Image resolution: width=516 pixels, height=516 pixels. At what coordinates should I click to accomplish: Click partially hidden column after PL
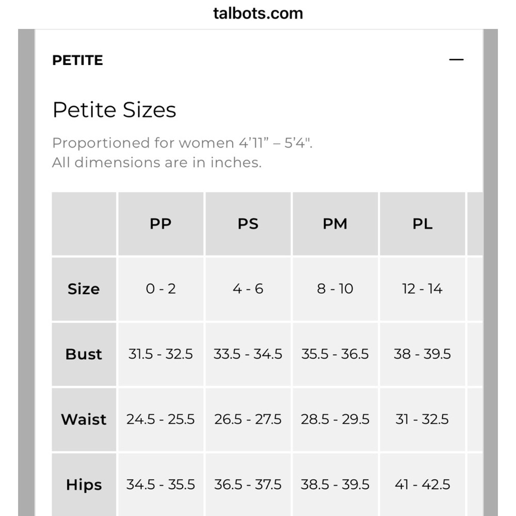tap(475, 224)
